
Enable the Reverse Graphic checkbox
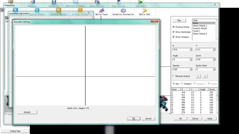pyautogui.click(x=173, y=76)
